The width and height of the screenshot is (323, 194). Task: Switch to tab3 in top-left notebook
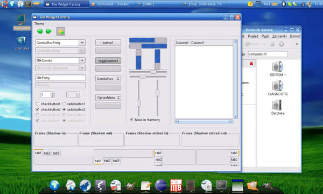[x=56, y=153]
